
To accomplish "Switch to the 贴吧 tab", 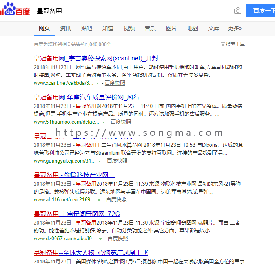I will pyautogui.click(x=87, y=28).
